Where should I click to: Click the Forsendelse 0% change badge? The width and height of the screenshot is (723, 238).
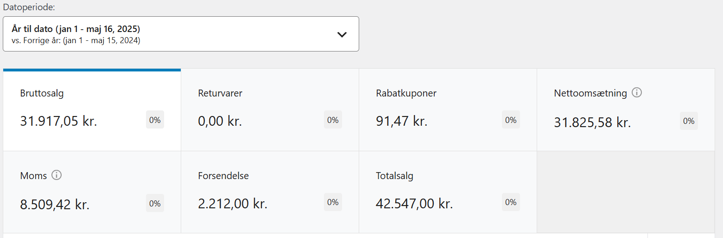pos(333,202)
